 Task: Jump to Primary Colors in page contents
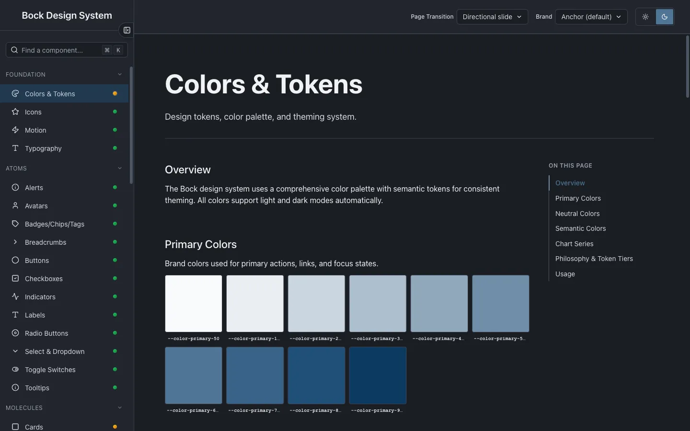[578, 198]
